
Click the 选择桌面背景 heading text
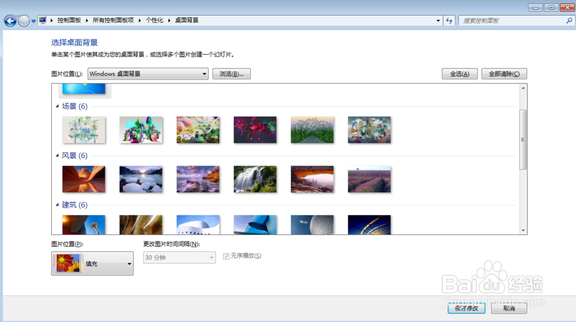[74, 43]
